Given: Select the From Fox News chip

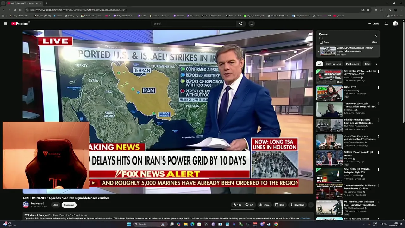Looking at the screenshot, I should tap(333, 64).
